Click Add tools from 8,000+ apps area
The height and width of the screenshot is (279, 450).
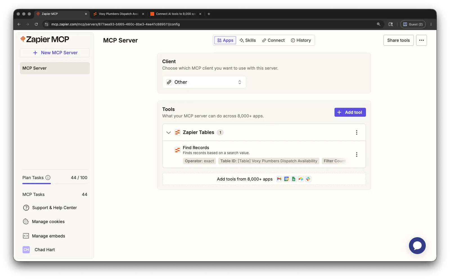pos(264,179)
